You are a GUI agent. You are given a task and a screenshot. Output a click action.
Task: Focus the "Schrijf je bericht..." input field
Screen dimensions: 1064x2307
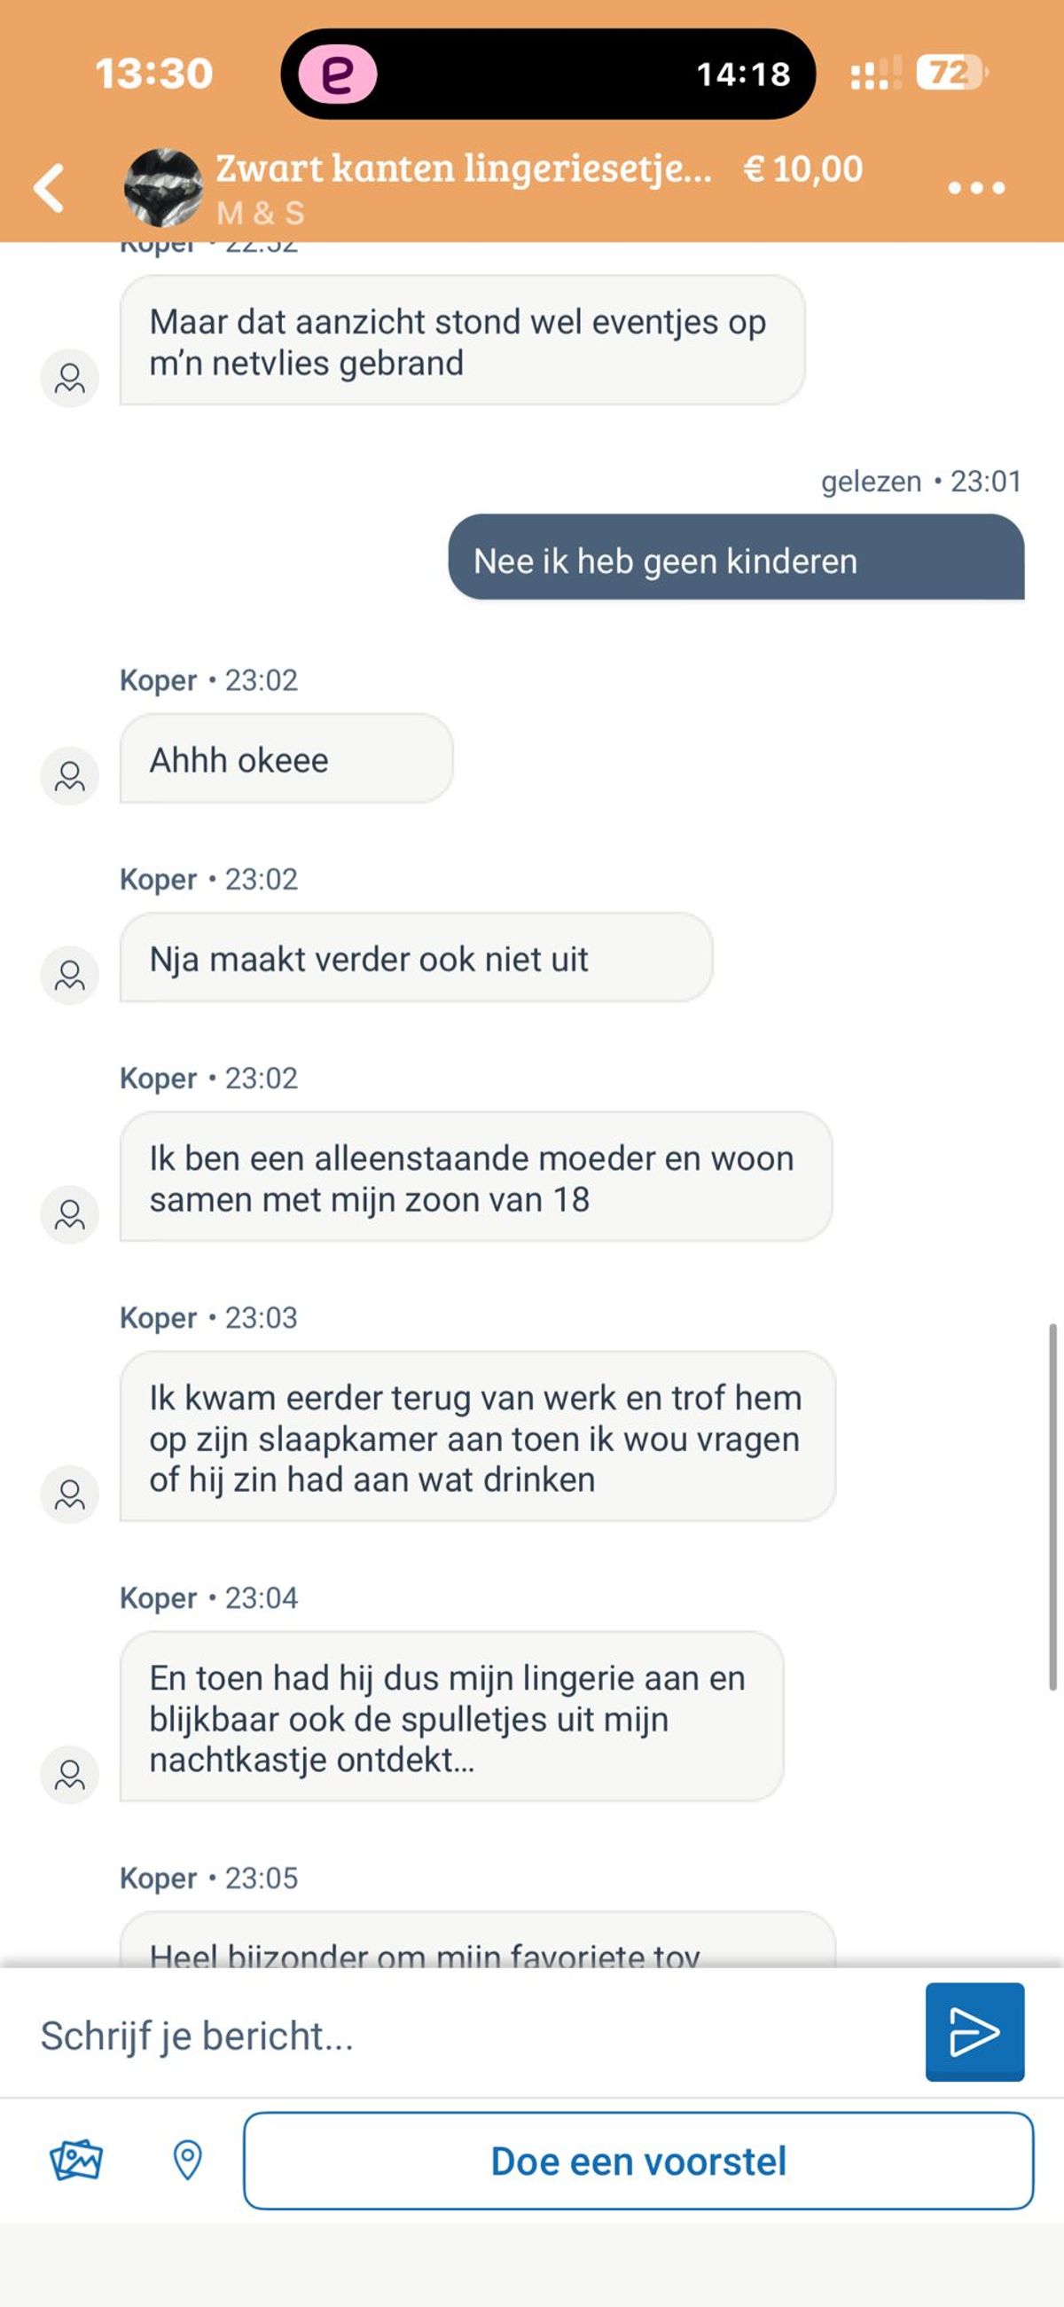[x=465, y=2035]
